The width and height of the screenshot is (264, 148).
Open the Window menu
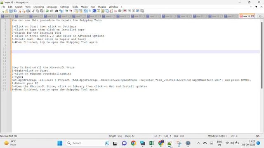click(113, 7)
